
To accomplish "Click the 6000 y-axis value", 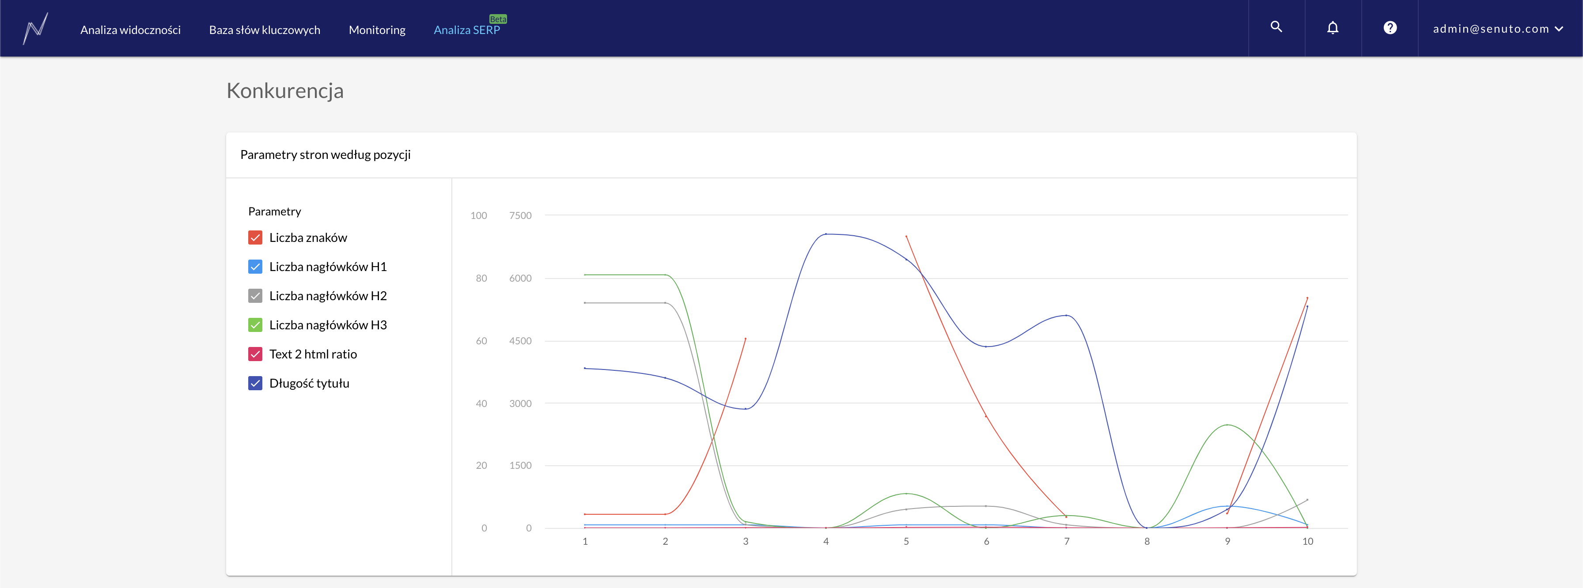I will [x=520, y=279].
